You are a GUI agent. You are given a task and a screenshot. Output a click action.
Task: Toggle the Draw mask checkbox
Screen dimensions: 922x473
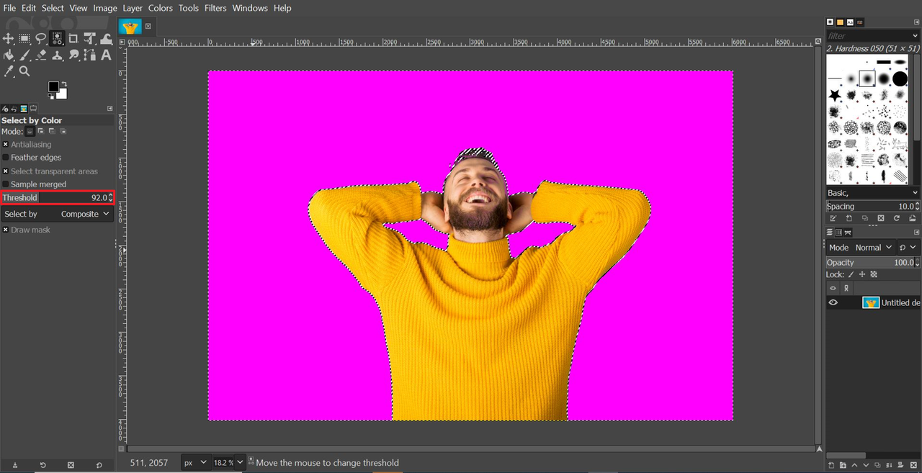[x=6, y=230]
